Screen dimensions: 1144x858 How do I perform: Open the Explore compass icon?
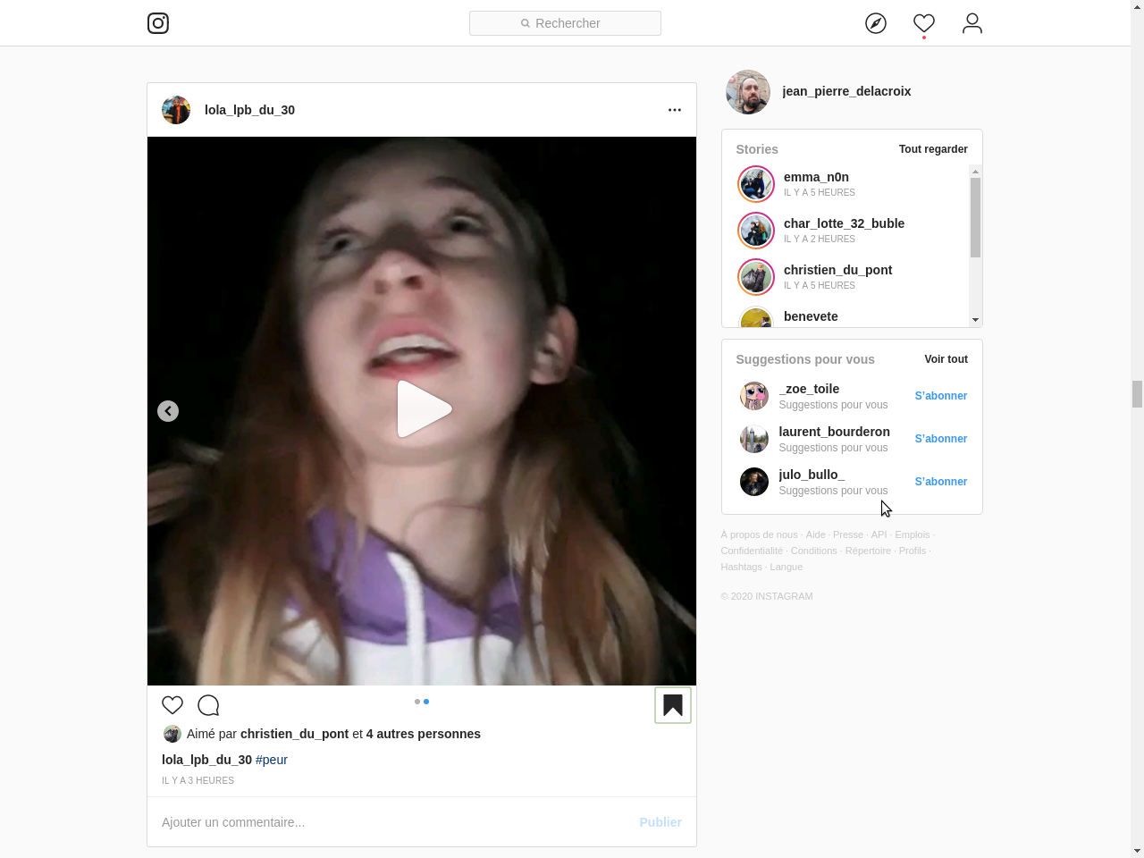click(876, 23)
